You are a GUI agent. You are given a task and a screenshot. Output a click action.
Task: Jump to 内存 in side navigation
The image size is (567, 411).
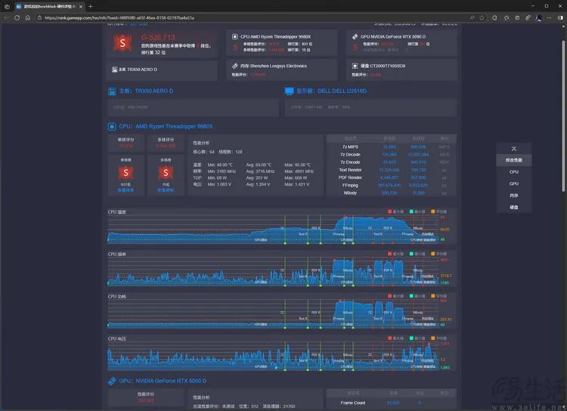514,196
